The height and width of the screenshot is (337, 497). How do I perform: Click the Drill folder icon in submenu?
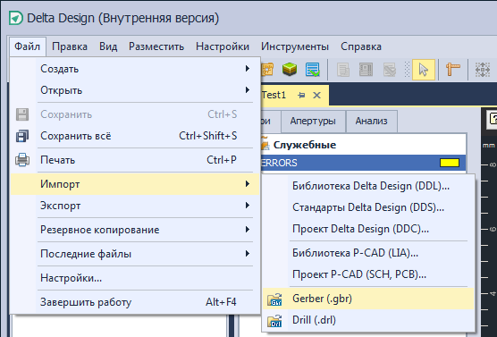point(274,321)
